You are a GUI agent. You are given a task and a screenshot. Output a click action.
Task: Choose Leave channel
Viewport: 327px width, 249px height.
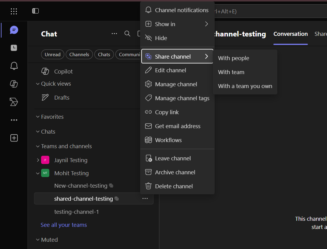pos(177,158)
